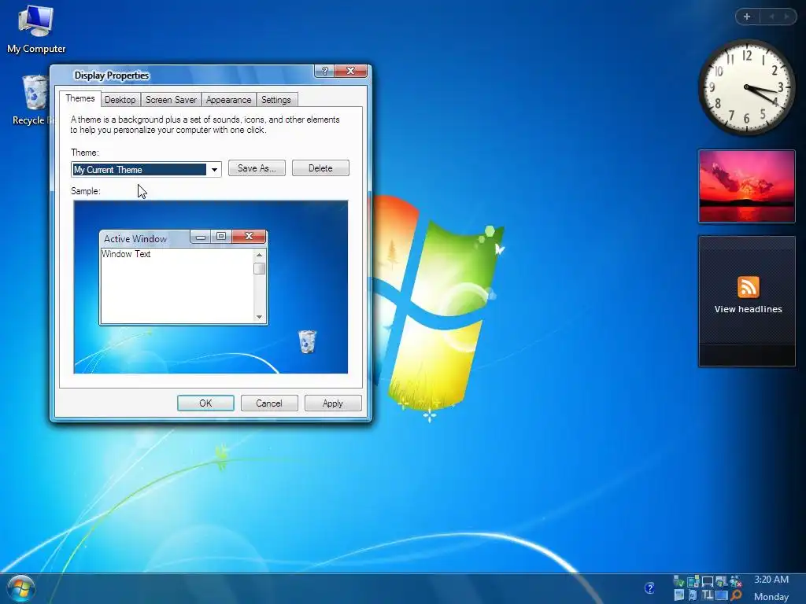This screenshot has height=604, width=806.
Task: Click the messenger people tray icon
Action: coord(736,581)
